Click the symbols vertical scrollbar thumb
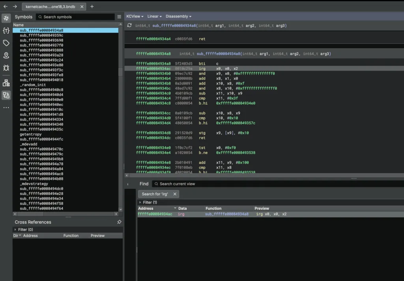Image resolution: width=404 pixels, height=281 pixels. pyautogui.click(x=120, y=72)
